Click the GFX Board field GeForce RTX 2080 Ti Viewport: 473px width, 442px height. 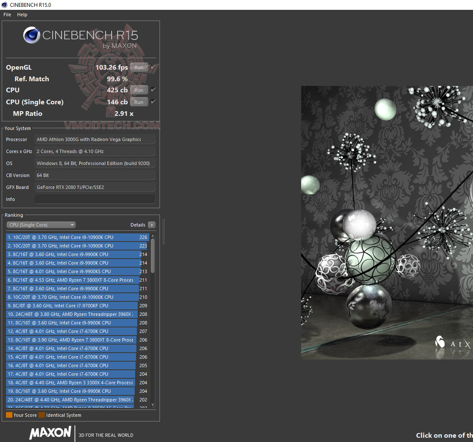click(95, 187)
